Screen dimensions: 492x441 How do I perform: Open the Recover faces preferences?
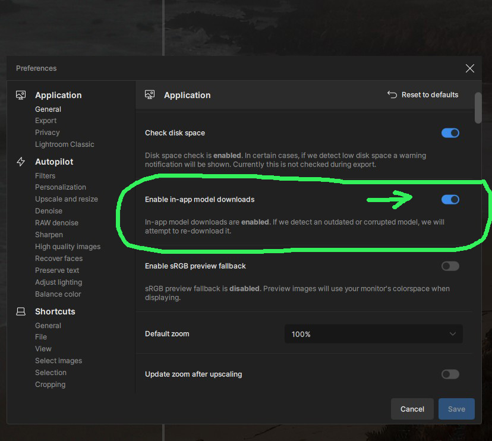click(x=59, y=259)
